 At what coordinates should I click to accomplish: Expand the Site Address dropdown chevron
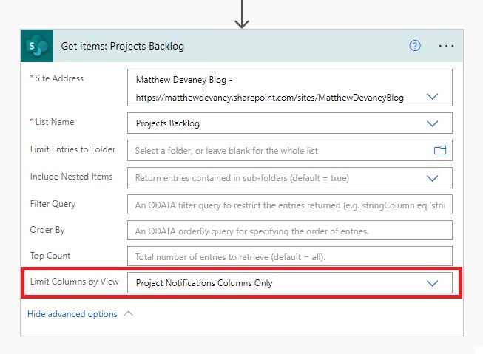[x=432, y=97]
